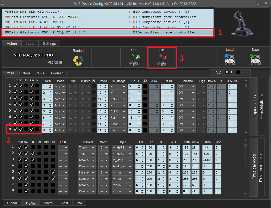Click KdHi field showing 198

click(x=186, y=147)
